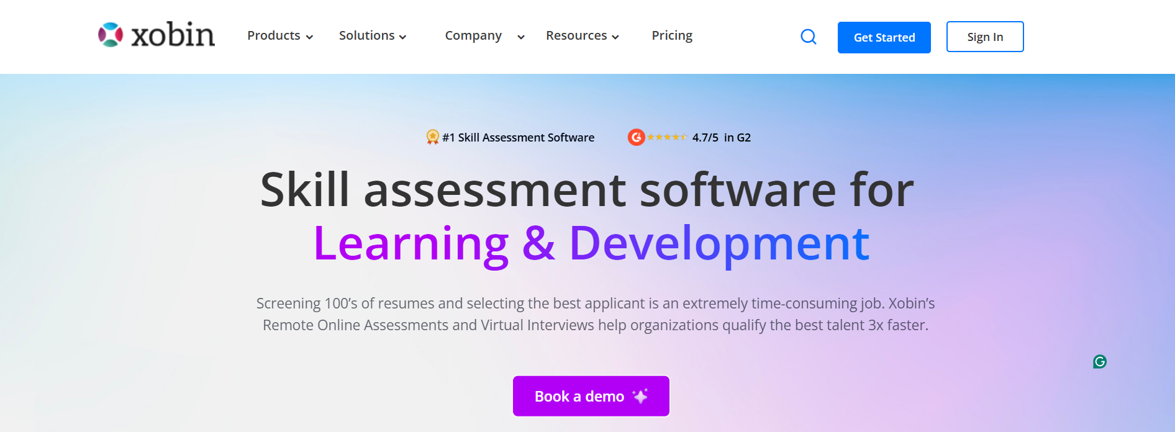Click the Sign In button

click(x=985, y=37)
